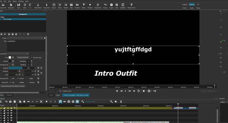Screen dimensions: 228x123
Task: Switch to the Logging layout
Action: [184, 5]
